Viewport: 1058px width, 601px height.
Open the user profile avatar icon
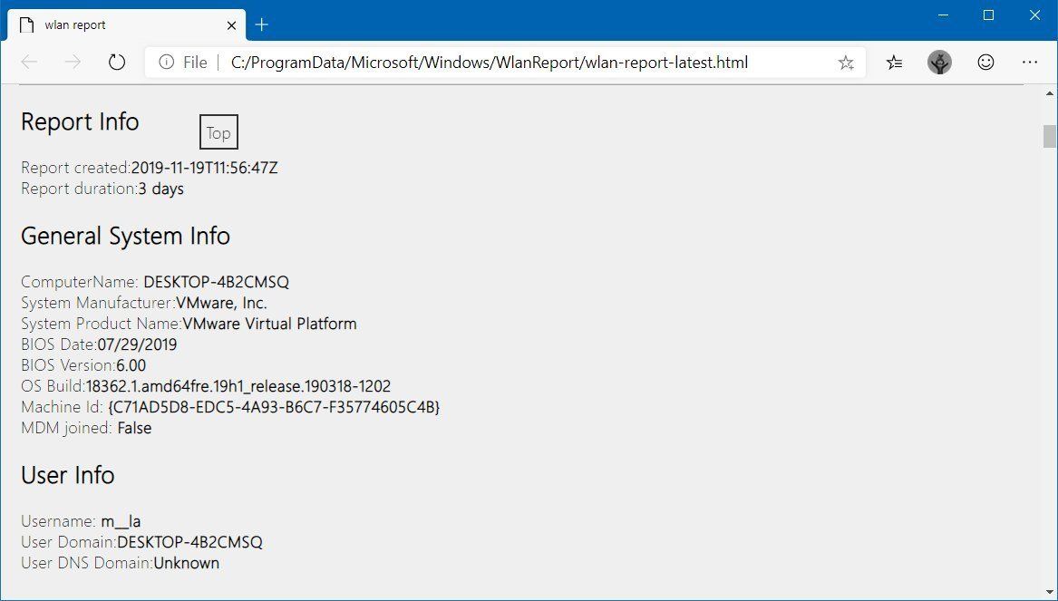point(939,62)
